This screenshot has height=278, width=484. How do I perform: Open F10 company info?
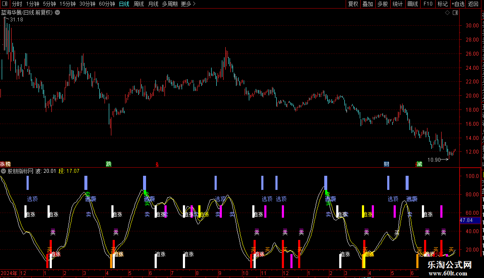(428, 4)
